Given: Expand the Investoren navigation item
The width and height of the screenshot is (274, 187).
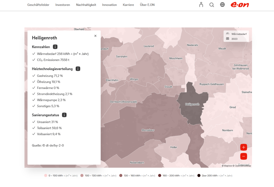Looking at the screenshot, I should [63, 5].
